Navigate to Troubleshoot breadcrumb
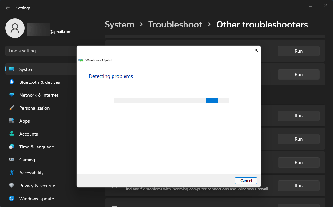Screen dimensions: 333x207 point(175,25)
